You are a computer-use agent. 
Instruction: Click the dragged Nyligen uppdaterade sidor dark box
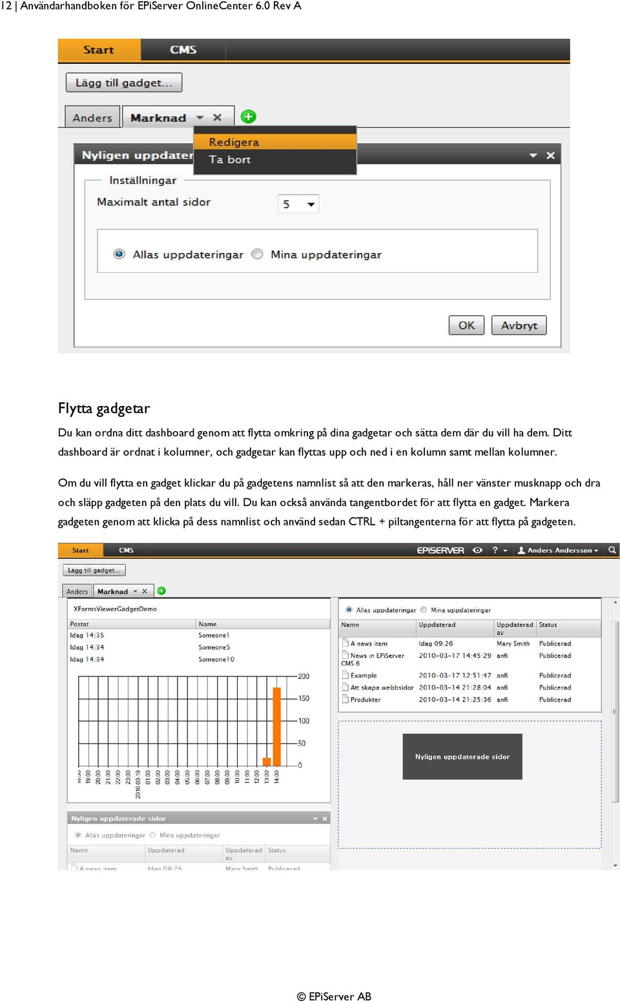pos(462,756)
